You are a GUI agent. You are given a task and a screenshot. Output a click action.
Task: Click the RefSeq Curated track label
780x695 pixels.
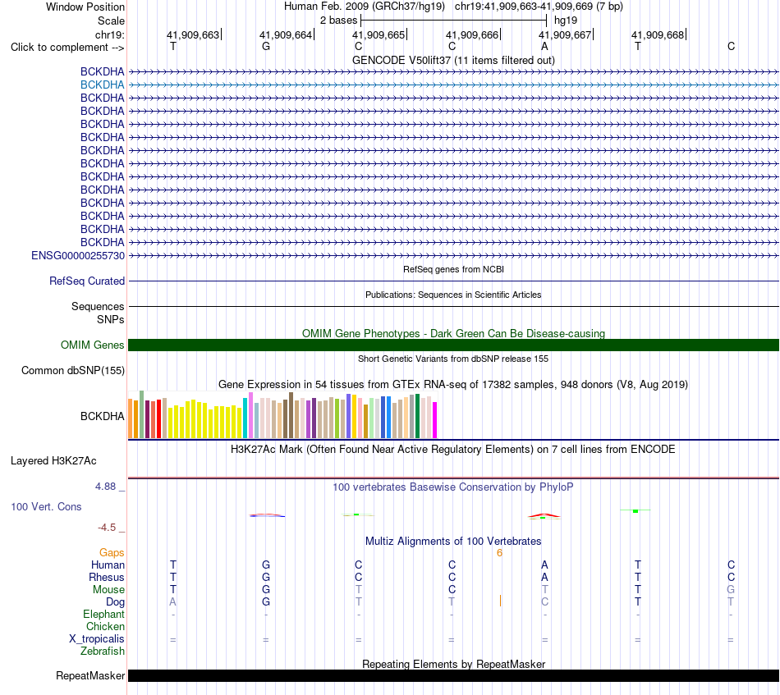(x=86, y=281)
